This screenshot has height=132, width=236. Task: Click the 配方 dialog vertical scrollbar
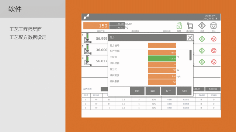tap(190, 55)
